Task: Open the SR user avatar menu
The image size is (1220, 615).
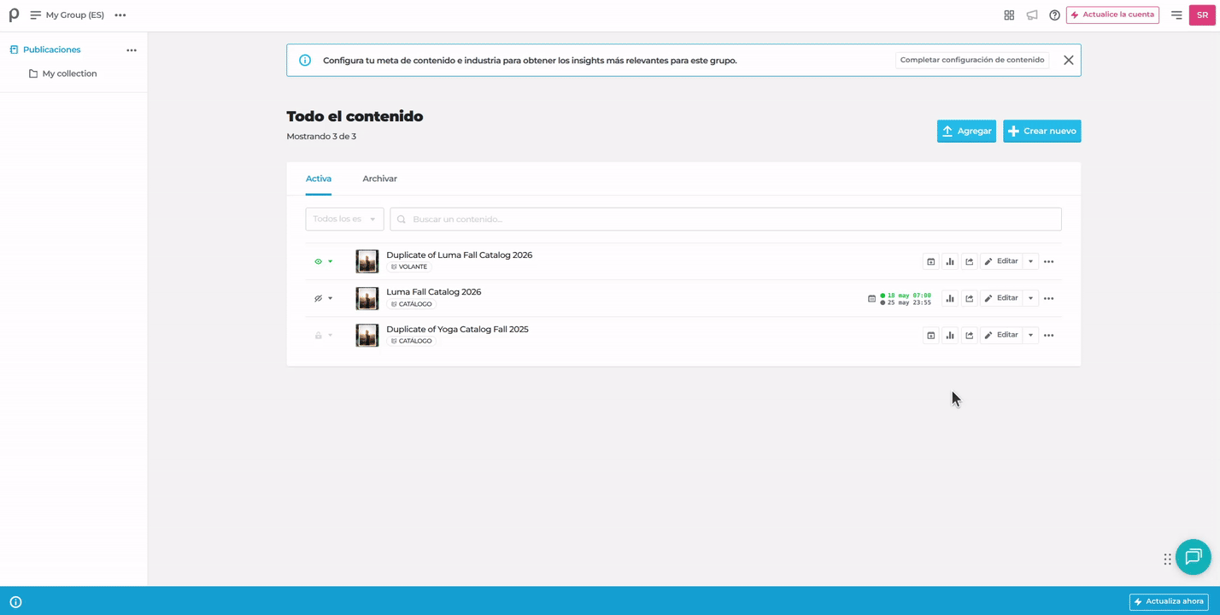Action: pyautogui.click(x=1202, y=15)
